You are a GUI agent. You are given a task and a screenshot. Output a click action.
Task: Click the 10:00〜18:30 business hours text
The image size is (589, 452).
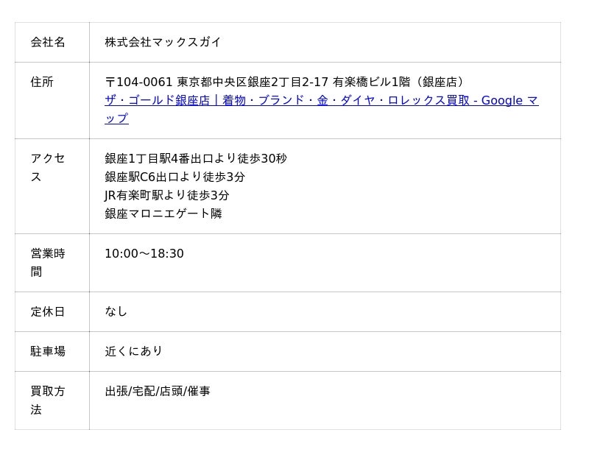point(144,254)
